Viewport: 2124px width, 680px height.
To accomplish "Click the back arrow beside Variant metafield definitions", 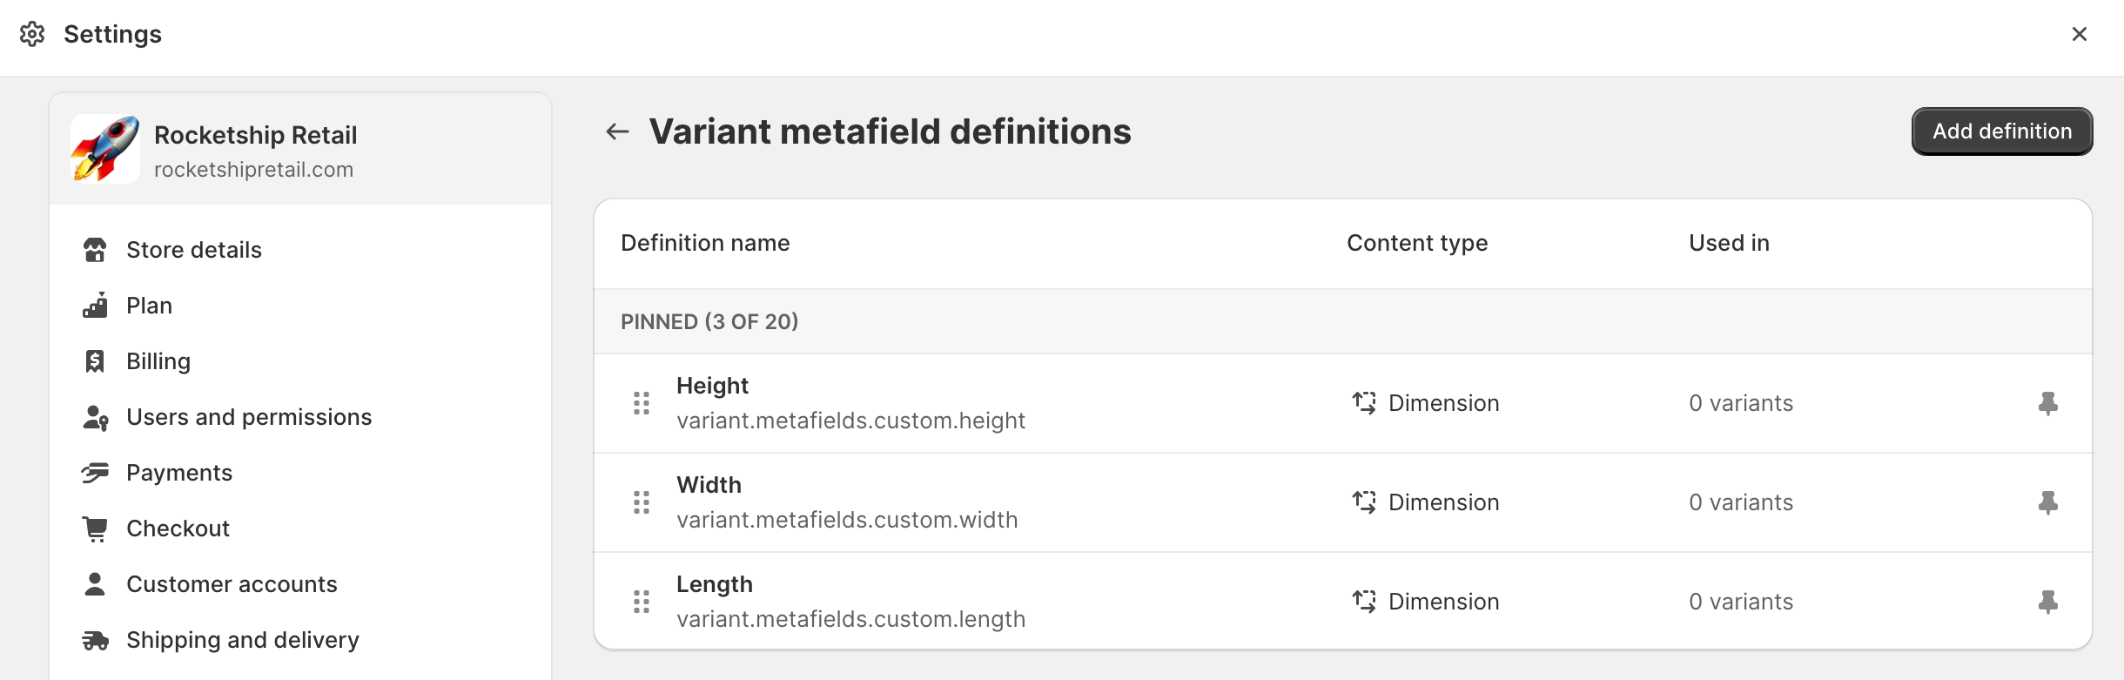I will pos(617,131).
